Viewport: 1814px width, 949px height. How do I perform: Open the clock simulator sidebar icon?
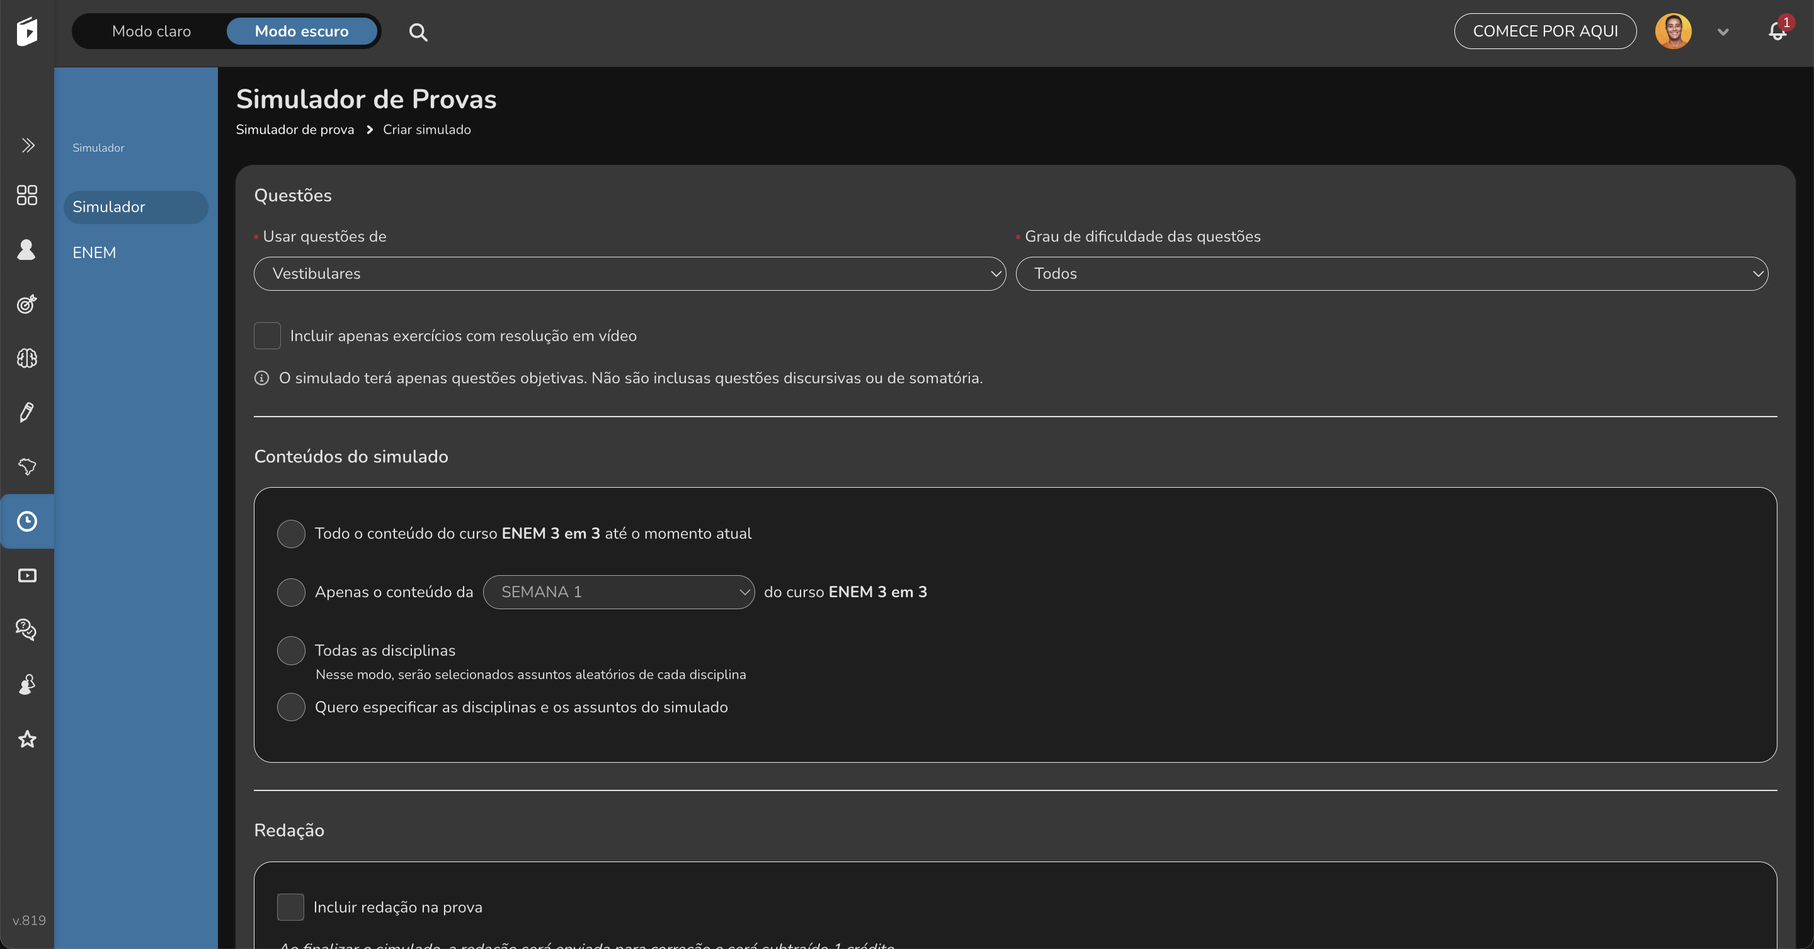[26, 521]
